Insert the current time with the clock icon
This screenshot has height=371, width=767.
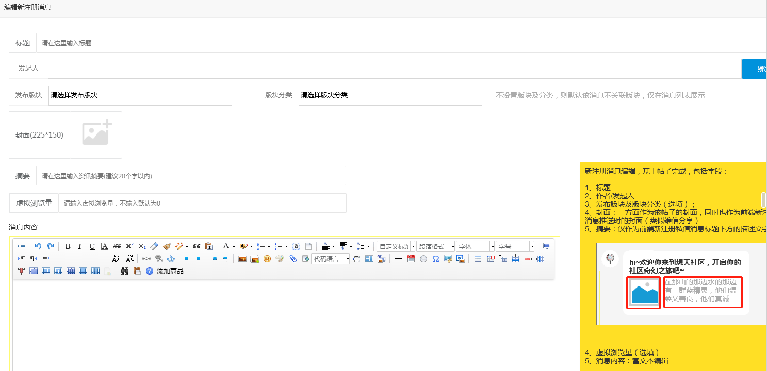coord(423,259)
